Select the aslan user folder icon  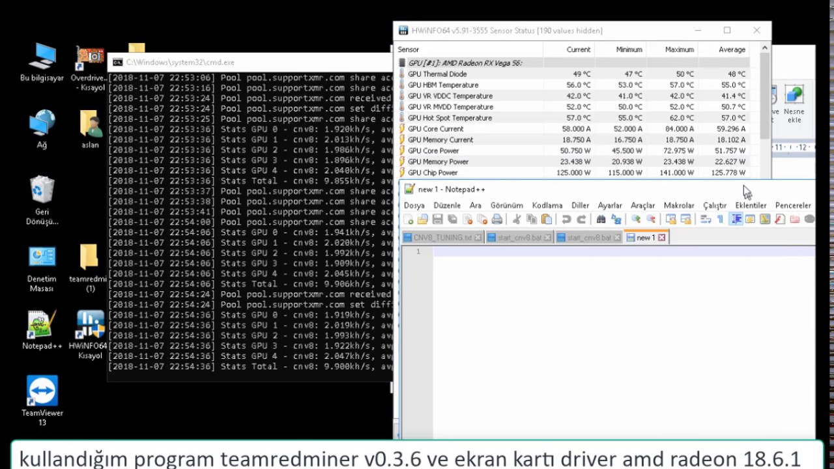90,129
